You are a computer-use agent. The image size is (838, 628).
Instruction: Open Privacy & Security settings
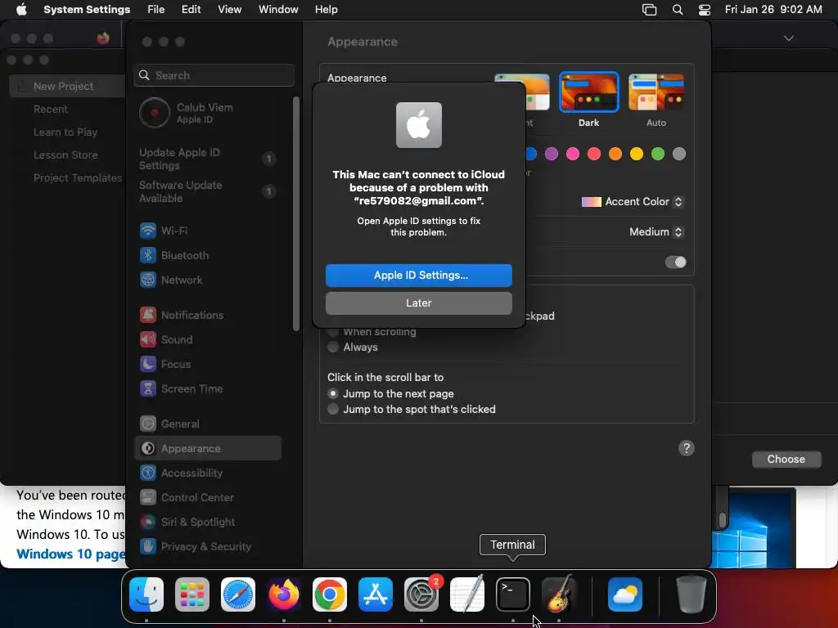click(209, 547)
